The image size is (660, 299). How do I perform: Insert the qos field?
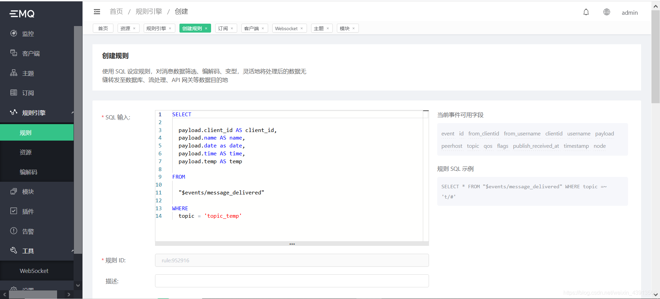click(x=488, y=146)
